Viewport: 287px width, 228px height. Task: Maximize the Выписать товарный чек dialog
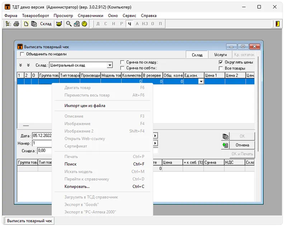[x=243, y=47]
